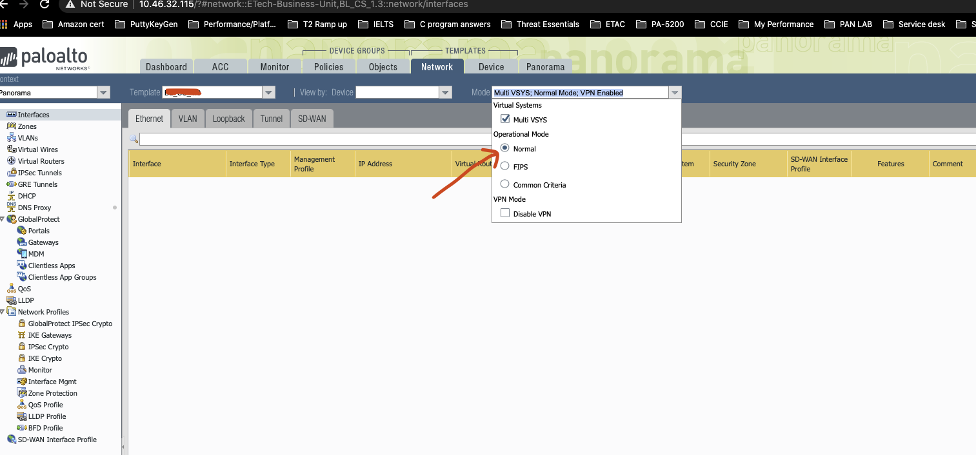The image size is (976, 455).
Task: Click the DHCP icon in sidebar
Action: coord(12,196)
